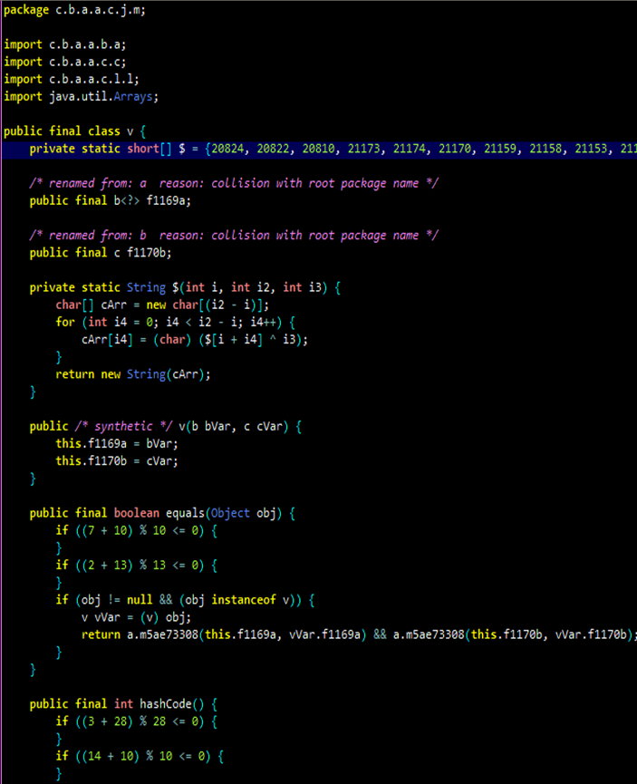The image size is (637, 784).
Task: Click the 'v vVar = (v) obj' cast line
Action: [137, 617]
